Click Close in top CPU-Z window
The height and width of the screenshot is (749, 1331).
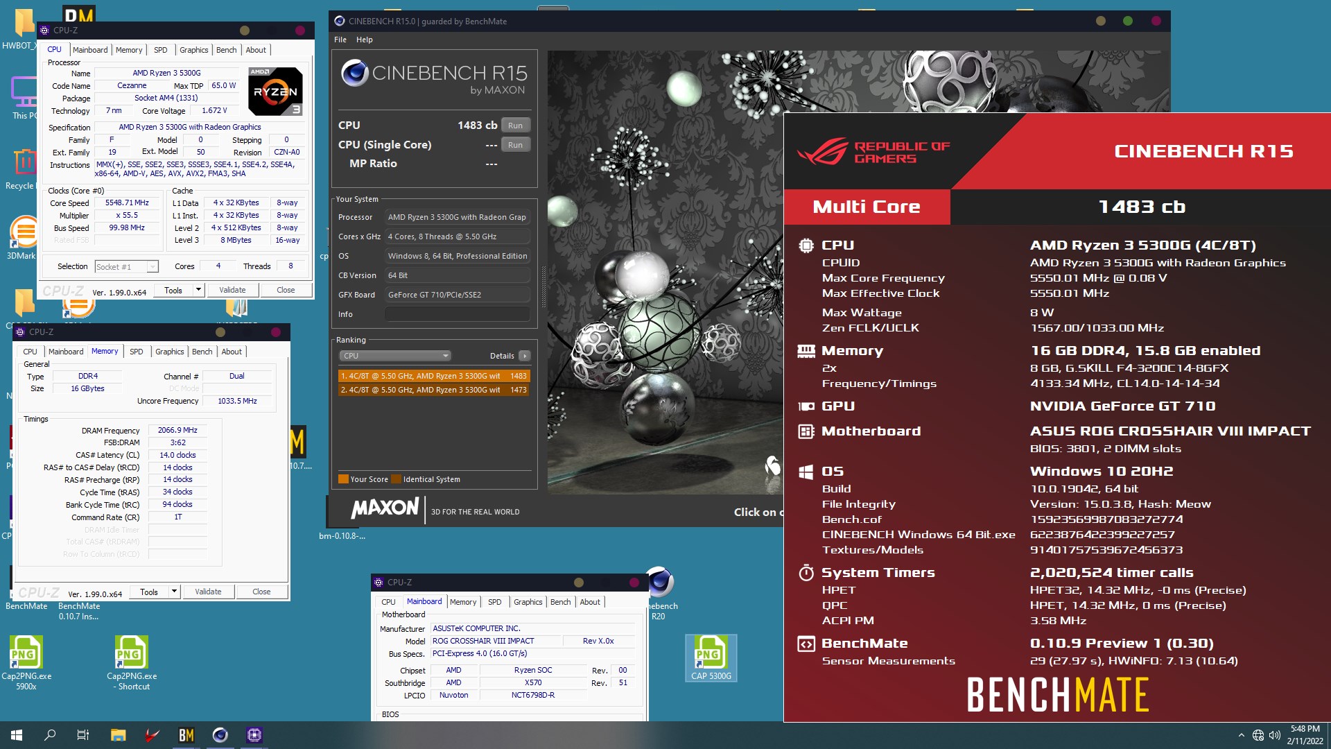point(286,290)
